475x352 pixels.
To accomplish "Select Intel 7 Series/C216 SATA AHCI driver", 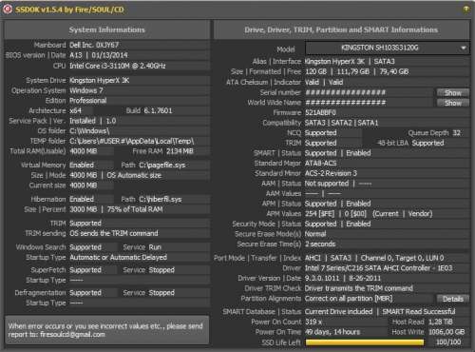I will click(x=378, y=268).
